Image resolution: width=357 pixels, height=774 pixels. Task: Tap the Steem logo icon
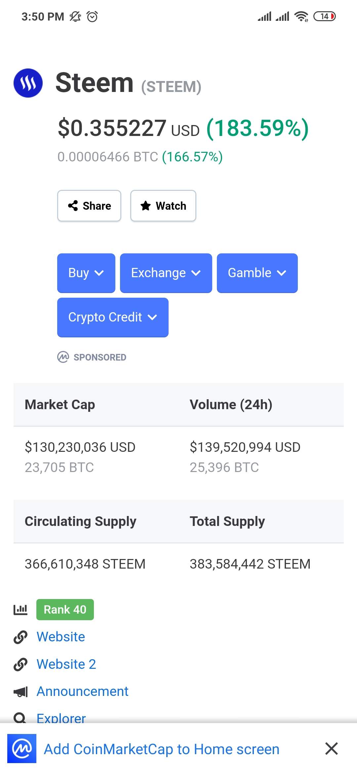coord(28,83)
